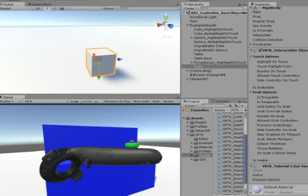Expand the [CameraRig] object
The height and width of the screenshot is (196, 308).
point(188,71)
